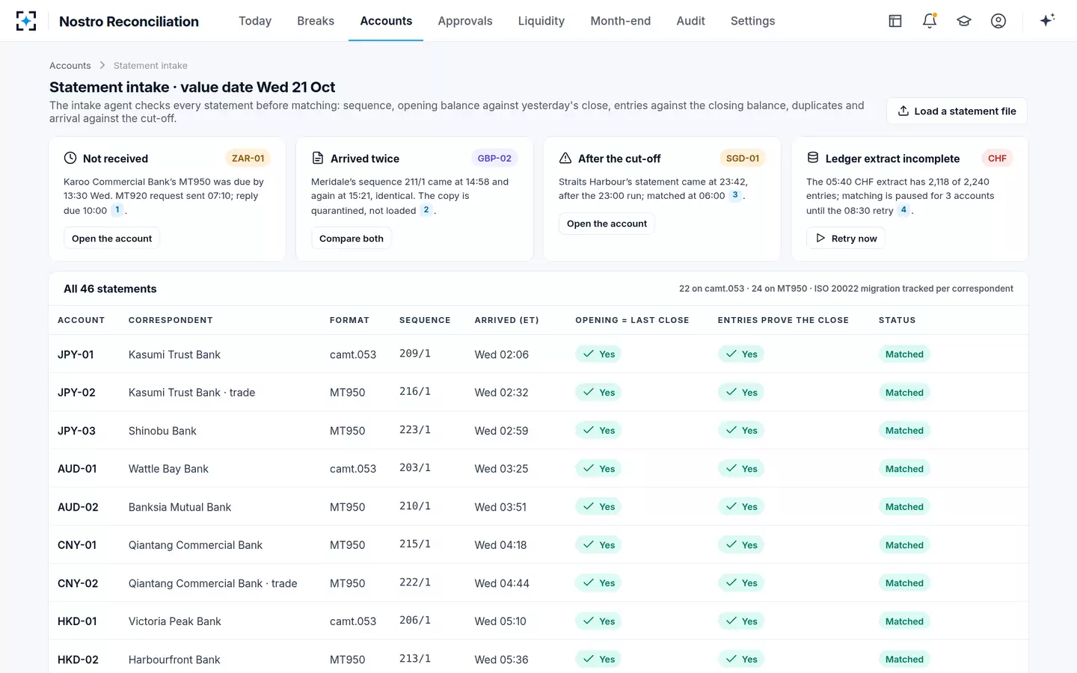
Task: Open the Settings tab
Action: click(x=753, y=21)
